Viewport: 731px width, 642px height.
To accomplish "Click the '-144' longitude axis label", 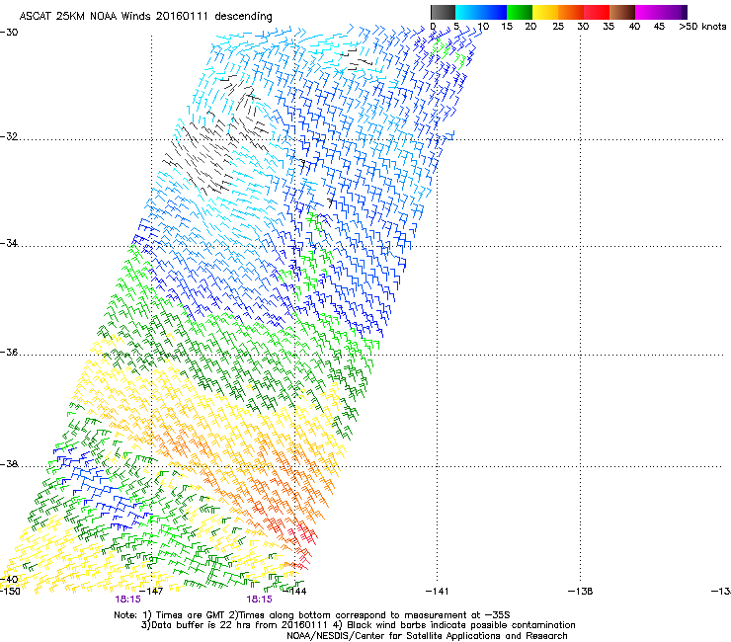I will coord(295,592).
